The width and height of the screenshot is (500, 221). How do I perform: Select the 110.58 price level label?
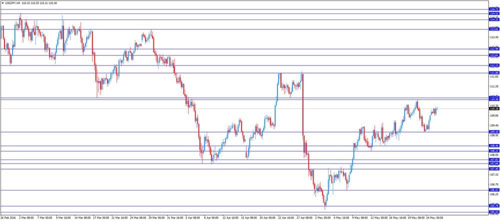coord(494,99)
